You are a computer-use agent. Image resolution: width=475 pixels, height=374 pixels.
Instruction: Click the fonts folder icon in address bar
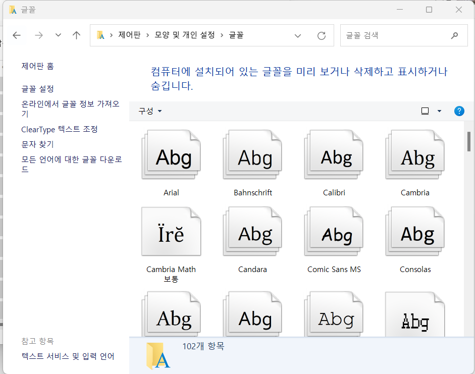100,35
